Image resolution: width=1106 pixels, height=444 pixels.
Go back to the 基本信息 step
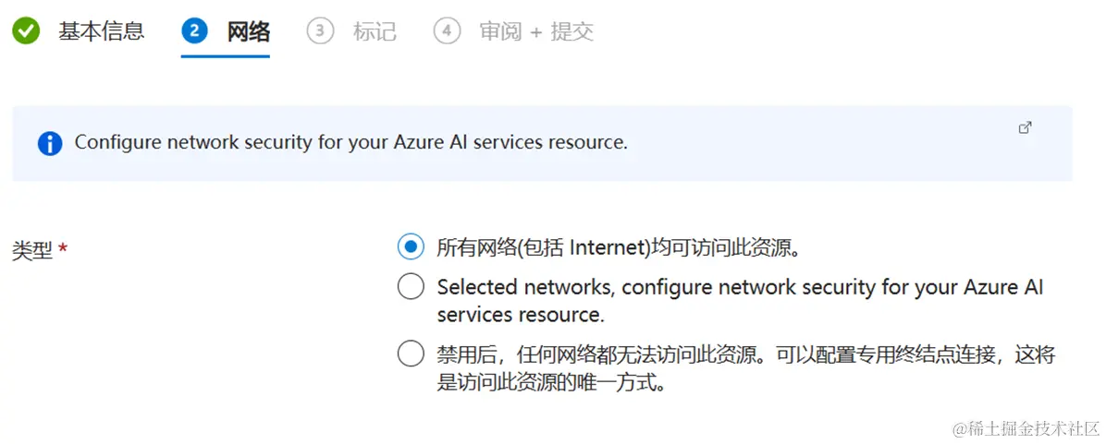102,32
